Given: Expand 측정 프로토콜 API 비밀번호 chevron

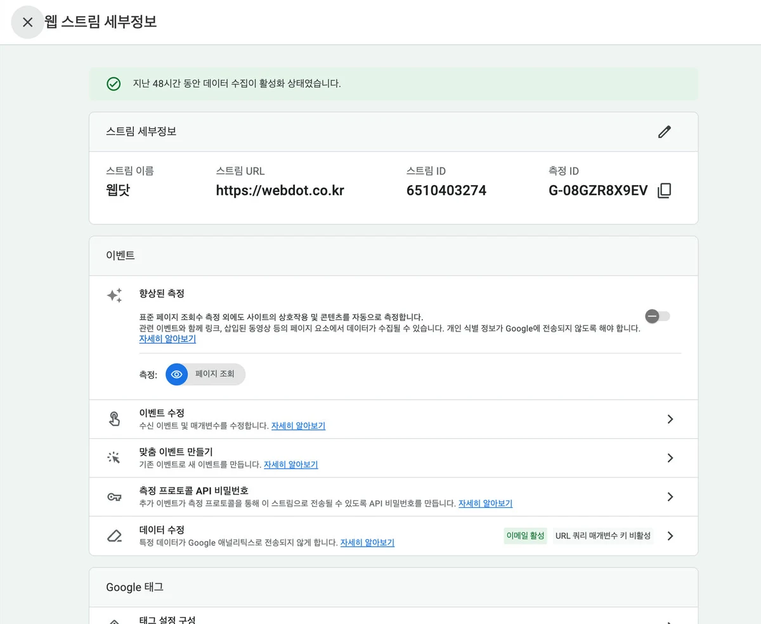Looking at the screenshot, I should [670, 497].
